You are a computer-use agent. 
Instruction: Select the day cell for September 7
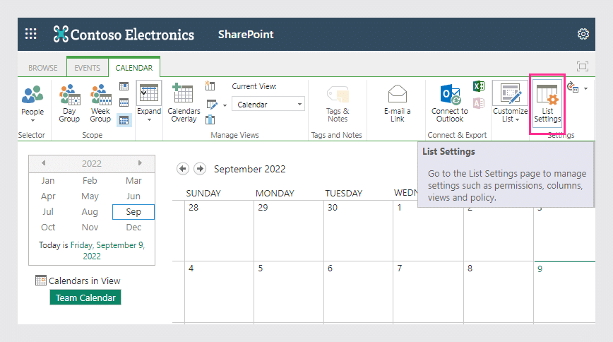[428, 292]
